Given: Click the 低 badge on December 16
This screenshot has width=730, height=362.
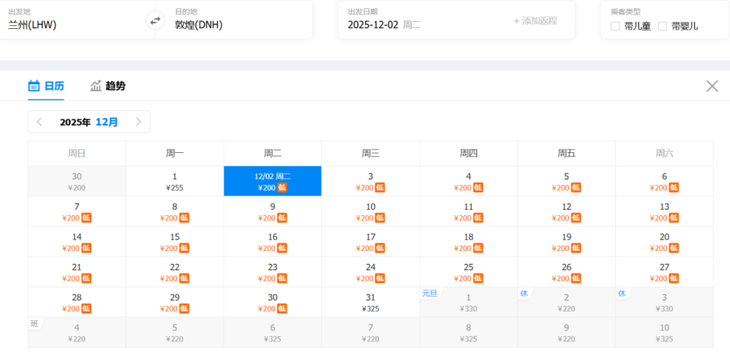Looking at the screenshot, I should coord(282,248).
